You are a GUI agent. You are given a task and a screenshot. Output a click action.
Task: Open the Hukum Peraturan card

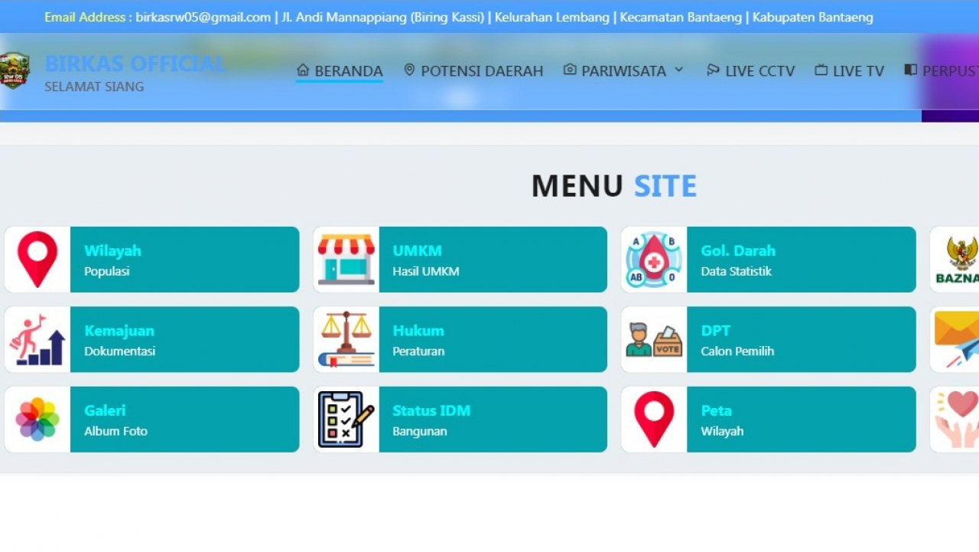[460, 340]
